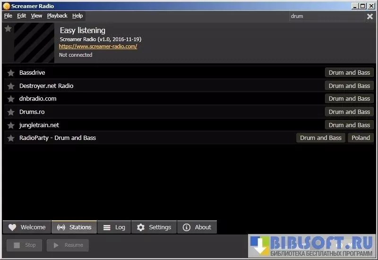Screen dimensions: 378x260
Task: Open the screamer-radio.com website link
Action: [x=98, y=46]
